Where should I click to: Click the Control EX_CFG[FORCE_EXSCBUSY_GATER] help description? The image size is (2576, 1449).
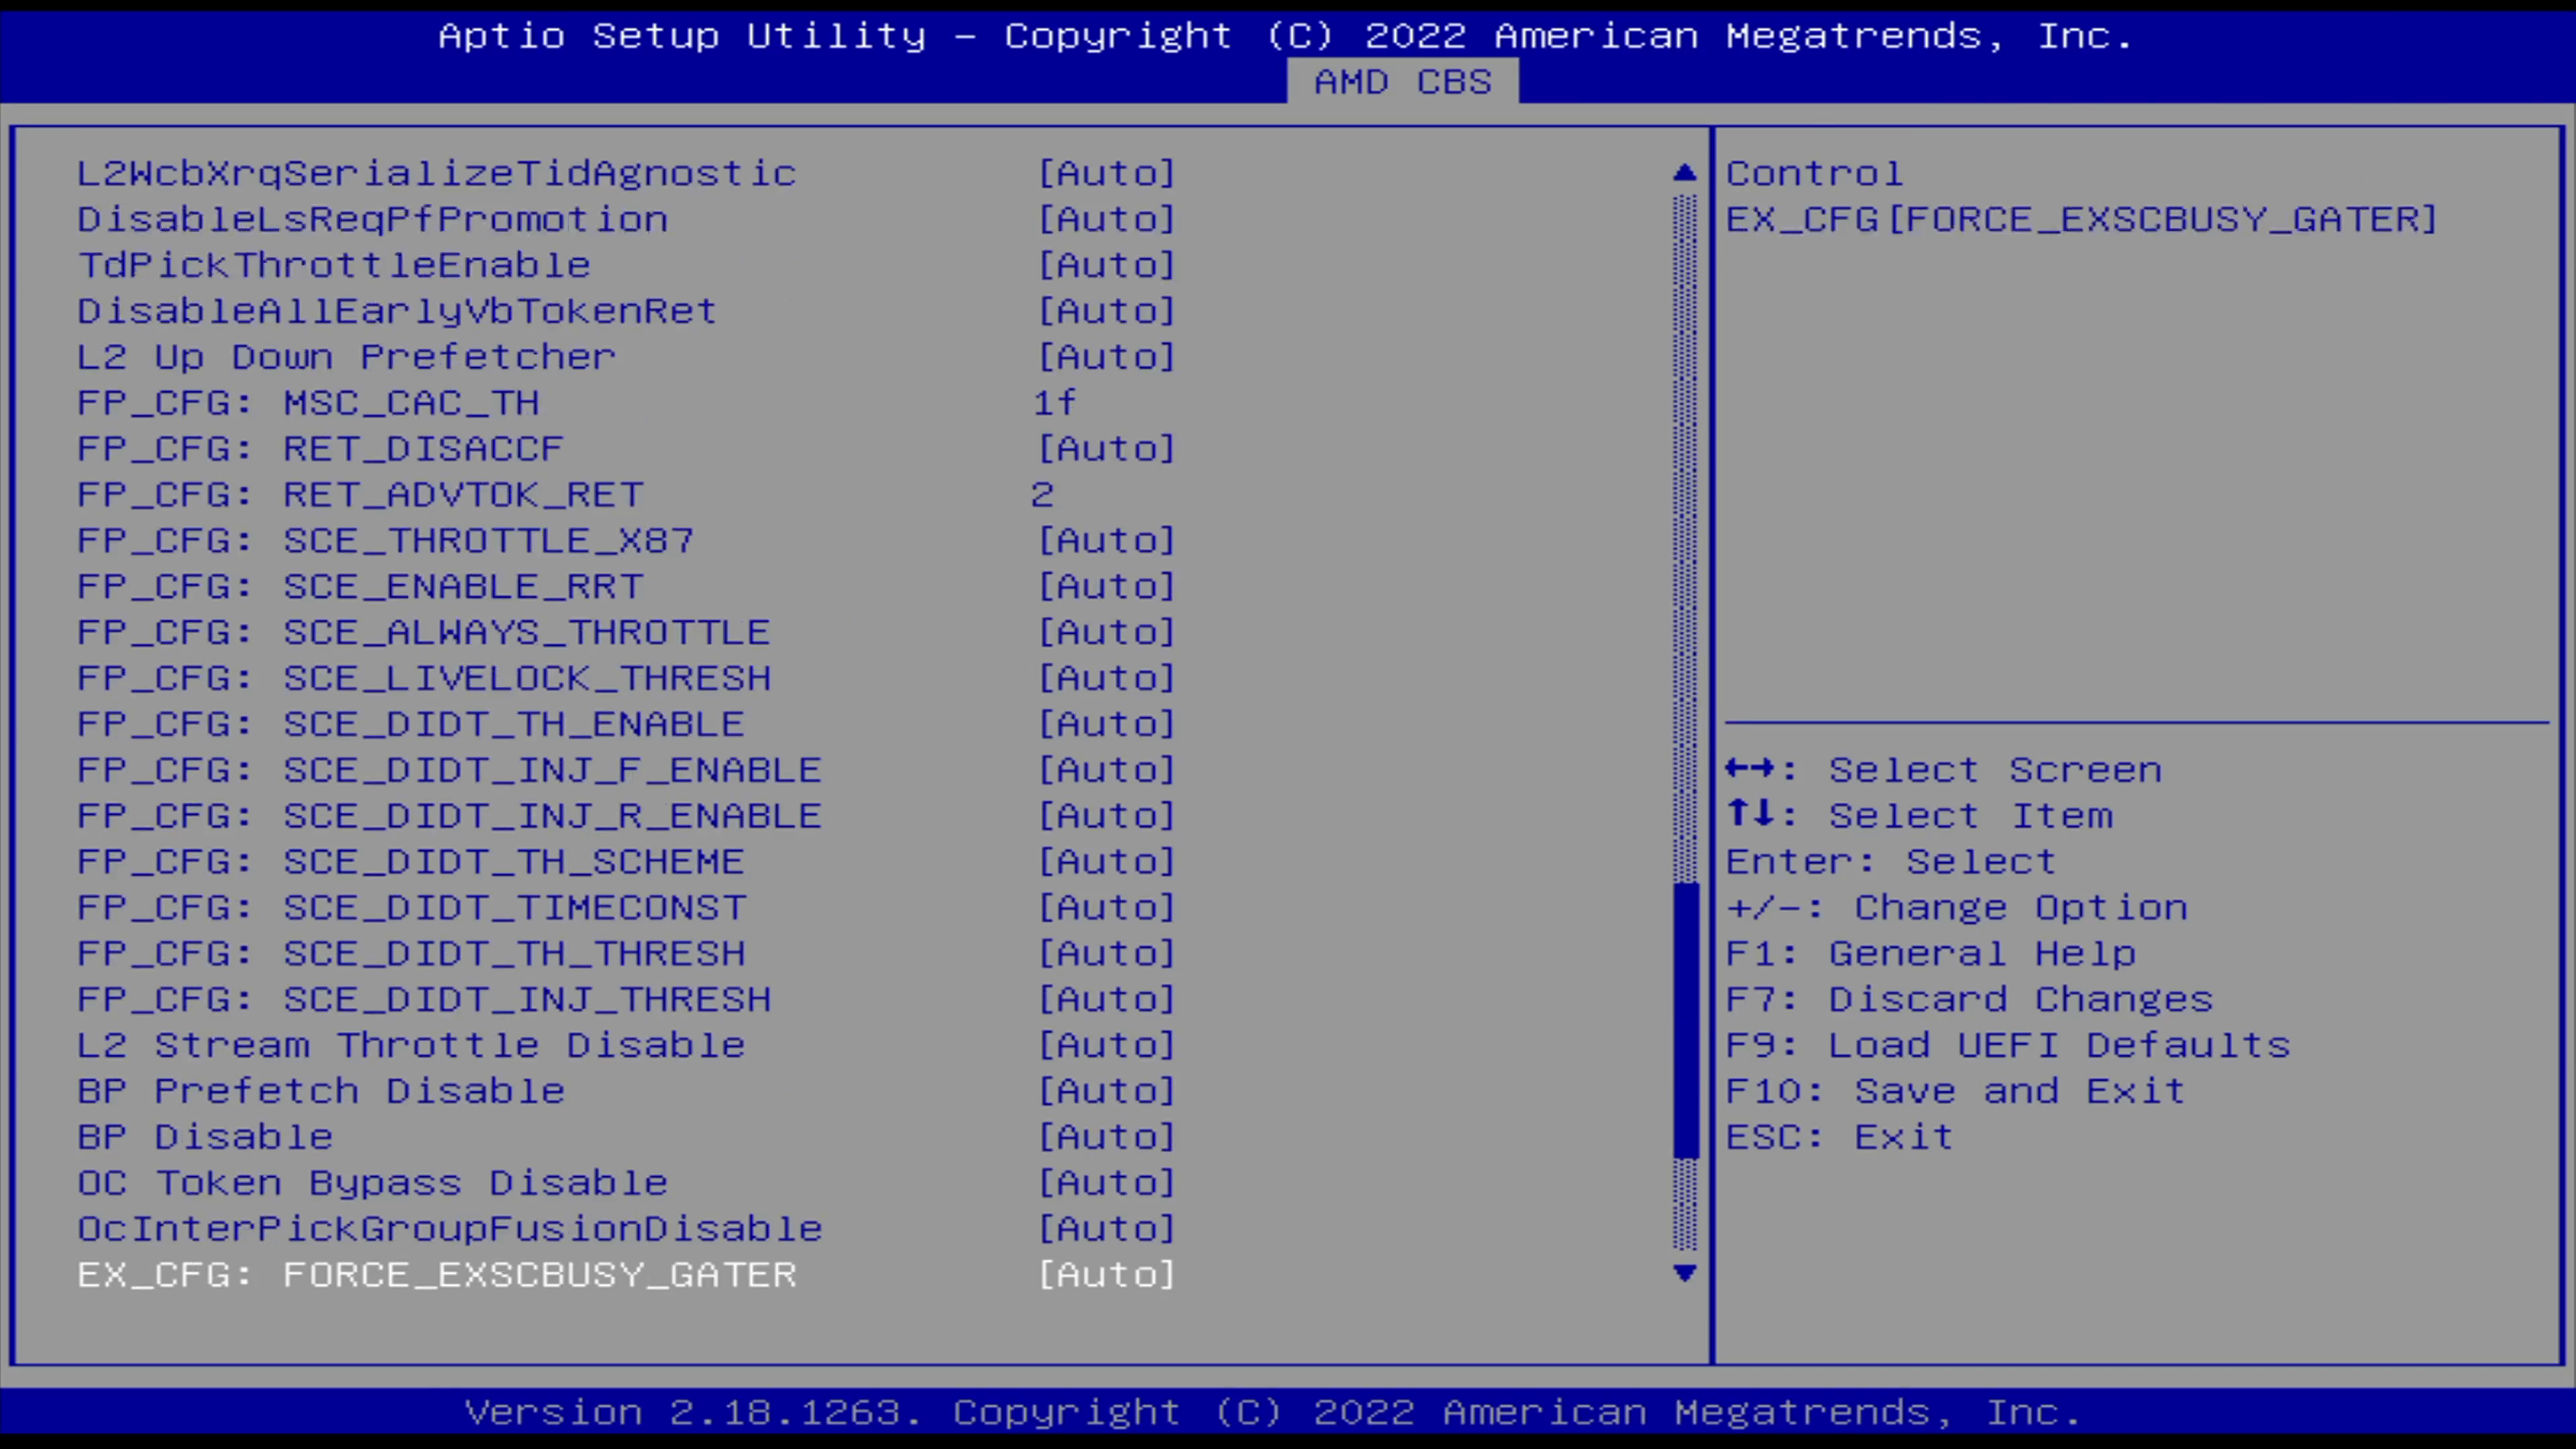point(2082,196)
